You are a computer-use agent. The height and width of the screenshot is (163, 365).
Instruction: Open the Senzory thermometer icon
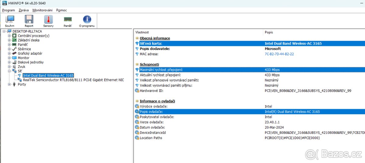pyautogui.click(x=48, y=19)
